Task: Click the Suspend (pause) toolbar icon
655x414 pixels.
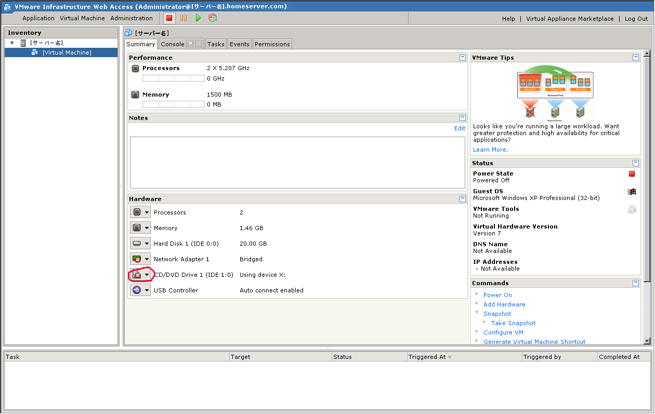Action: pos(184,18)
